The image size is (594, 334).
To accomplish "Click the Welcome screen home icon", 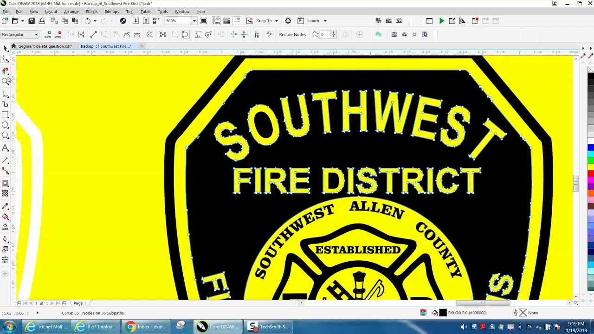I will (13, 46).
